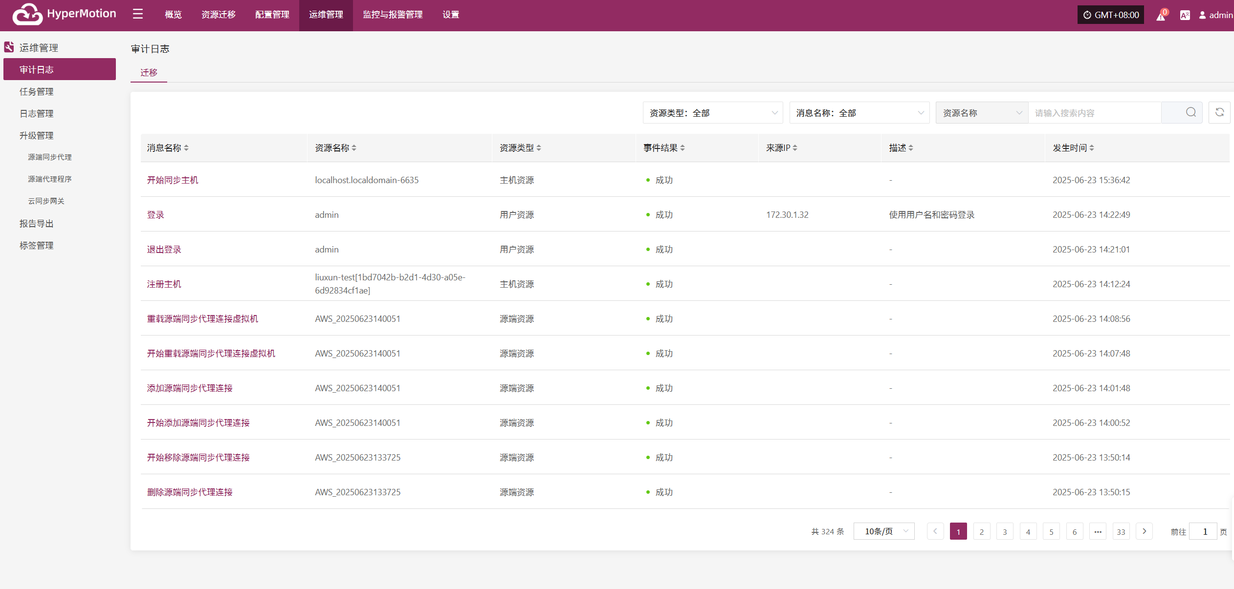Select 审计日志 in sidebar
The height and width of the screenshot is (589, 1234).
[60, 69]
